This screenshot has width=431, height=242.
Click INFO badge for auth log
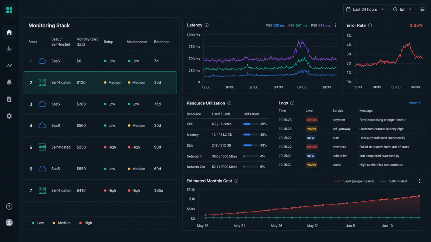tap(311, 138)
